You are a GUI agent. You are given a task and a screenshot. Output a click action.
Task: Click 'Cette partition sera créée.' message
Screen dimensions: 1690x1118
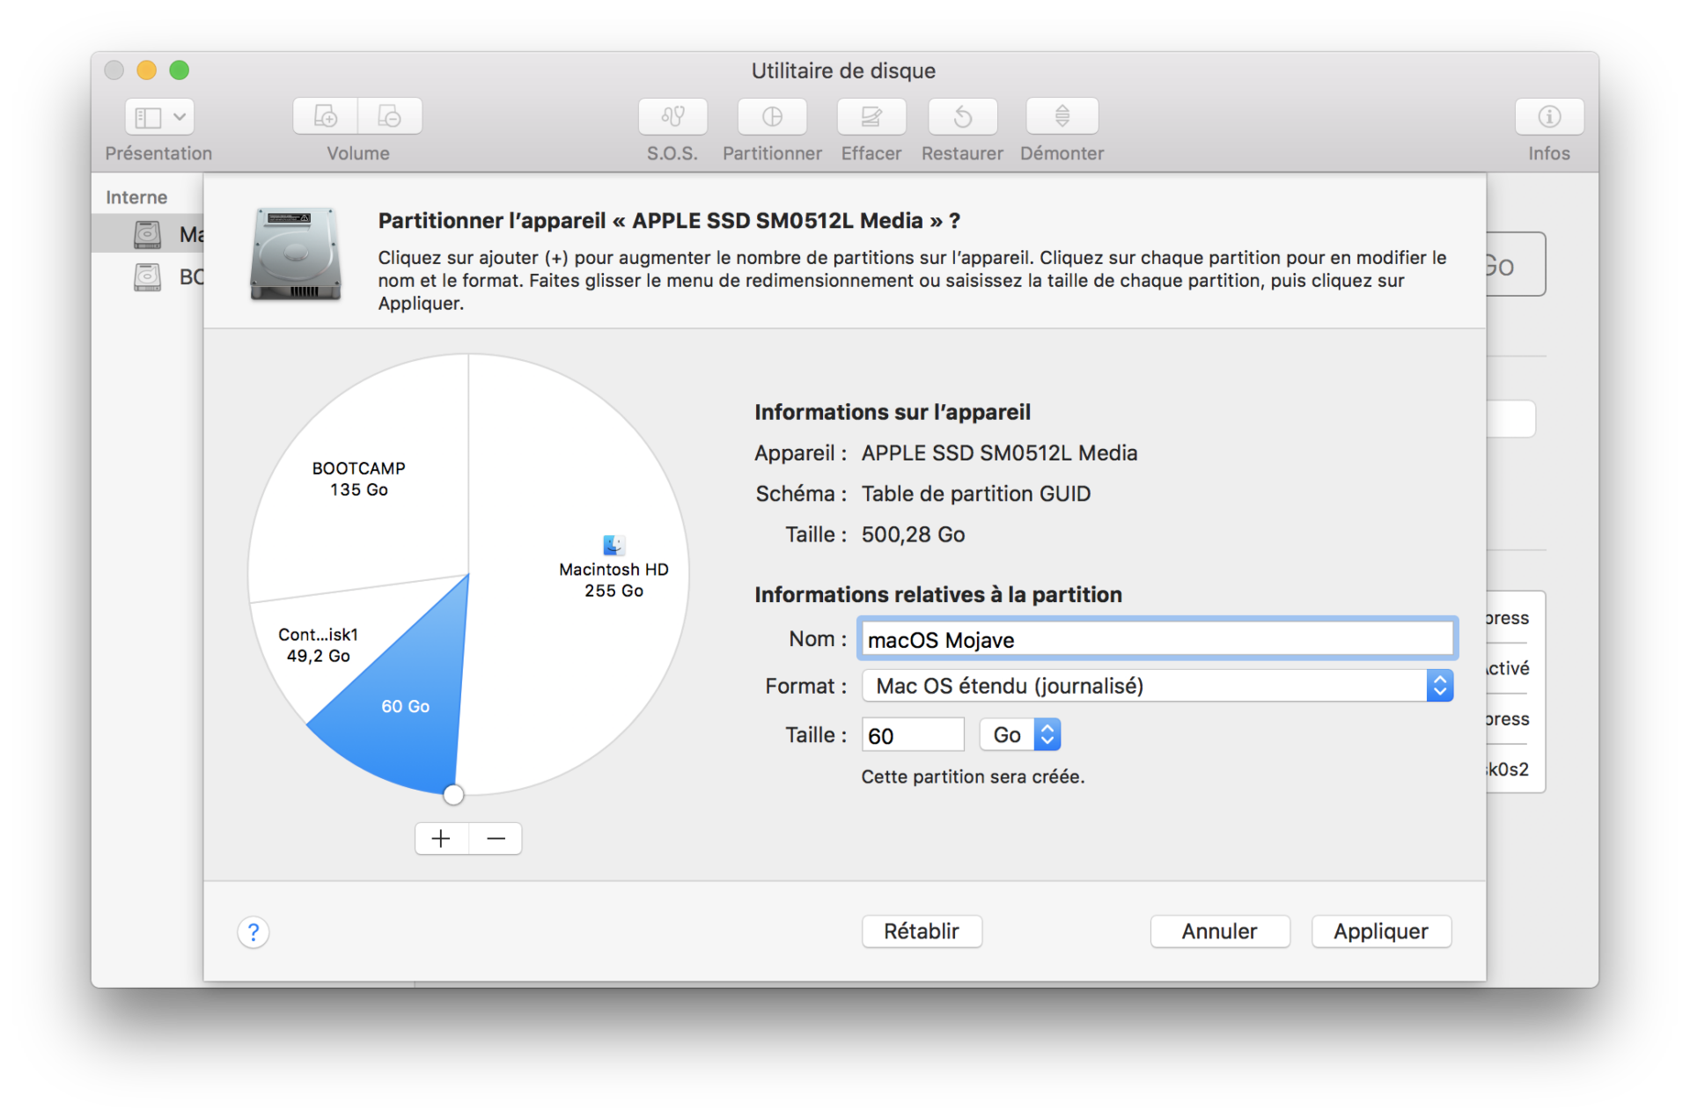973,776
